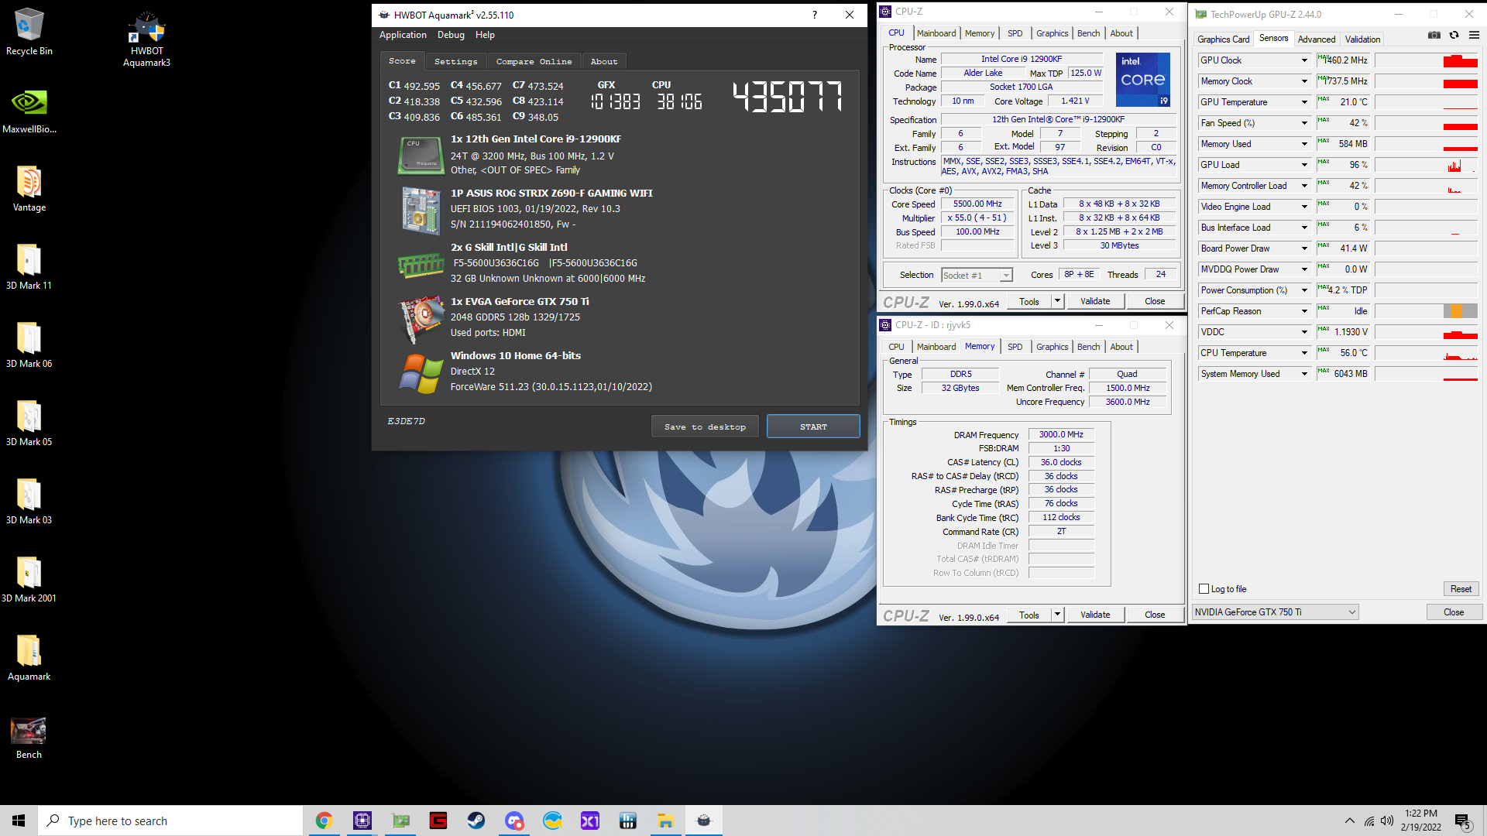Expand the GPU Temperature sensor dropdown
Screen dimensions: 1487x836
(1304, 102)
